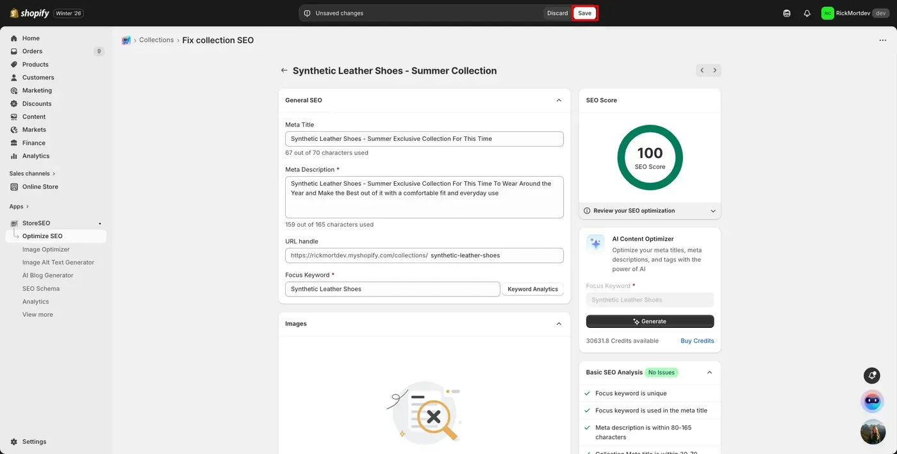Viewport: 897px width, 454px height.
Task: Open StoreSEO Analytics submenu item
Action: tap(36, 302)
